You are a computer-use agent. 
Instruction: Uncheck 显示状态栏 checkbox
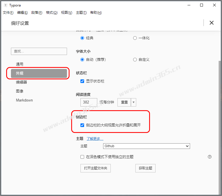coord(82,81)
